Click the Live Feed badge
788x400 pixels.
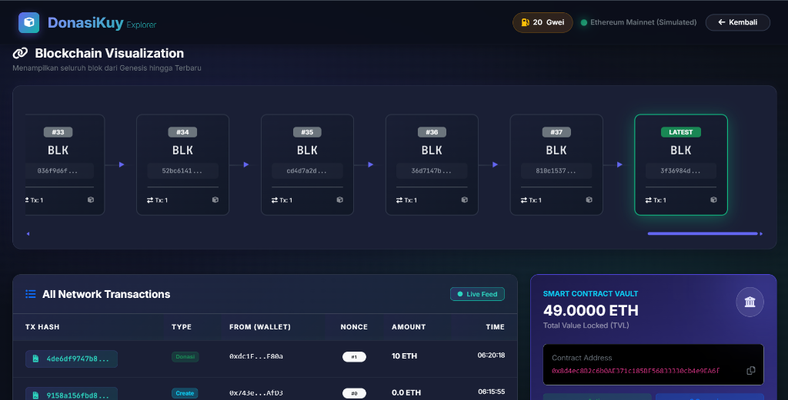point(477,294)
